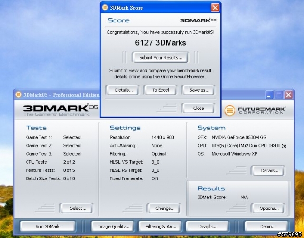Open Filtering & AA... tool
This screenshot has height=238, width=304.
coord(160,227)
